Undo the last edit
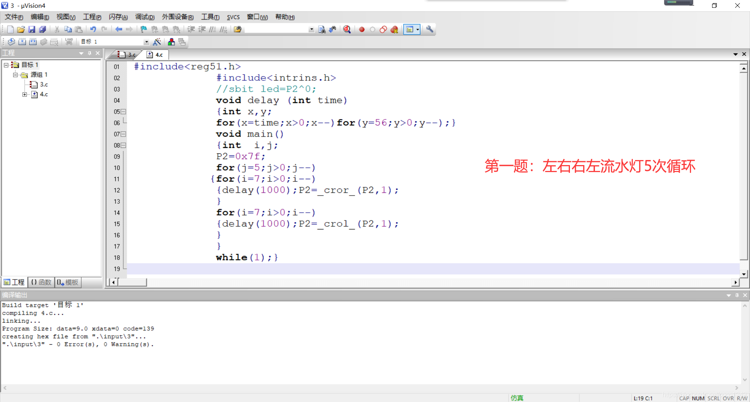 (x=93, y=29)
